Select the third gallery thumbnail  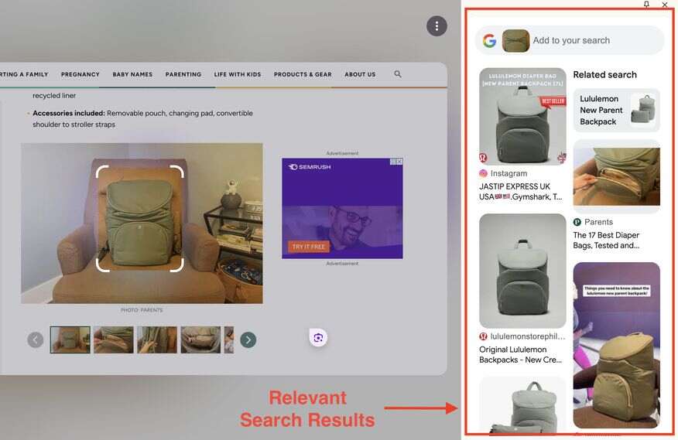(x=157, y=339)
